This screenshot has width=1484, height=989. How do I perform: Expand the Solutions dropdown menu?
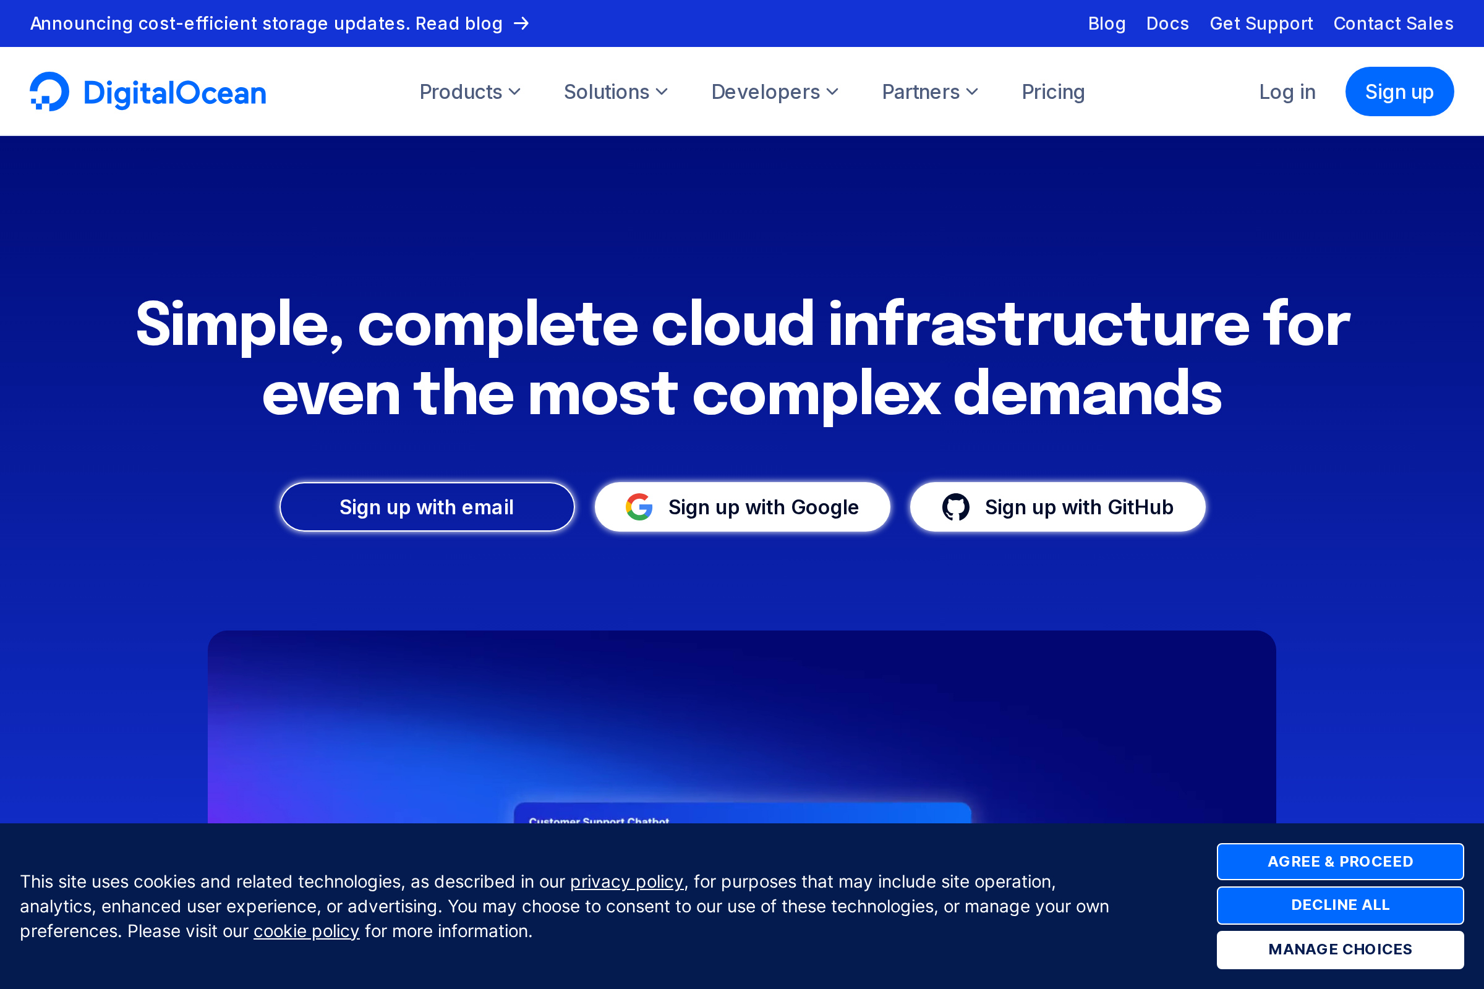tap(615, 91)
